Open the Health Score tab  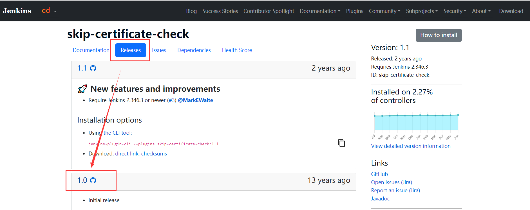237,50
